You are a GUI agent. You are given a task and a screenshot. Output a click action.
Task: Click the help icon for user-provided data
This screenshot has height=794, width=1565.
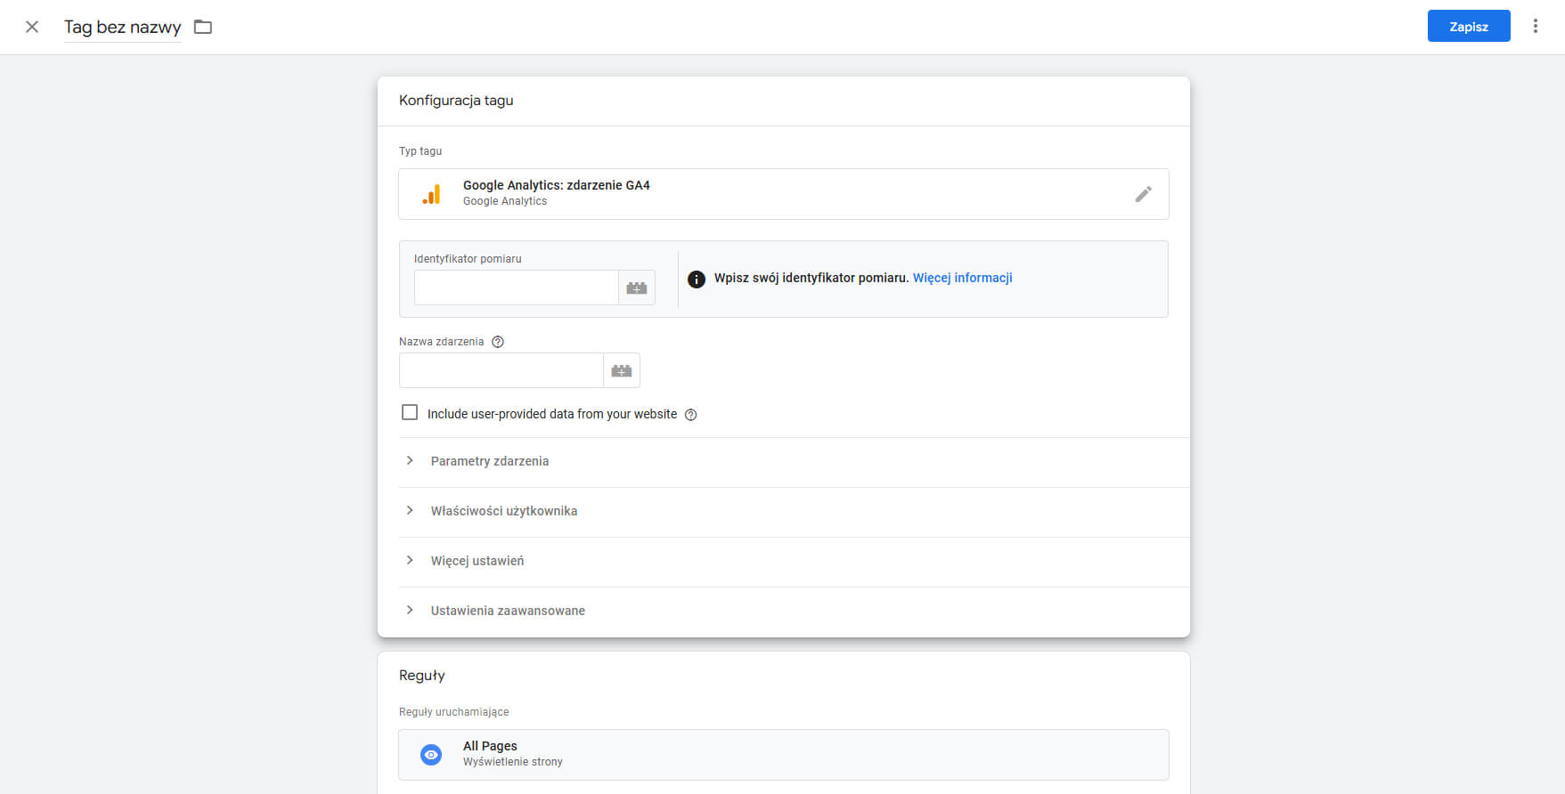point(690,415)
